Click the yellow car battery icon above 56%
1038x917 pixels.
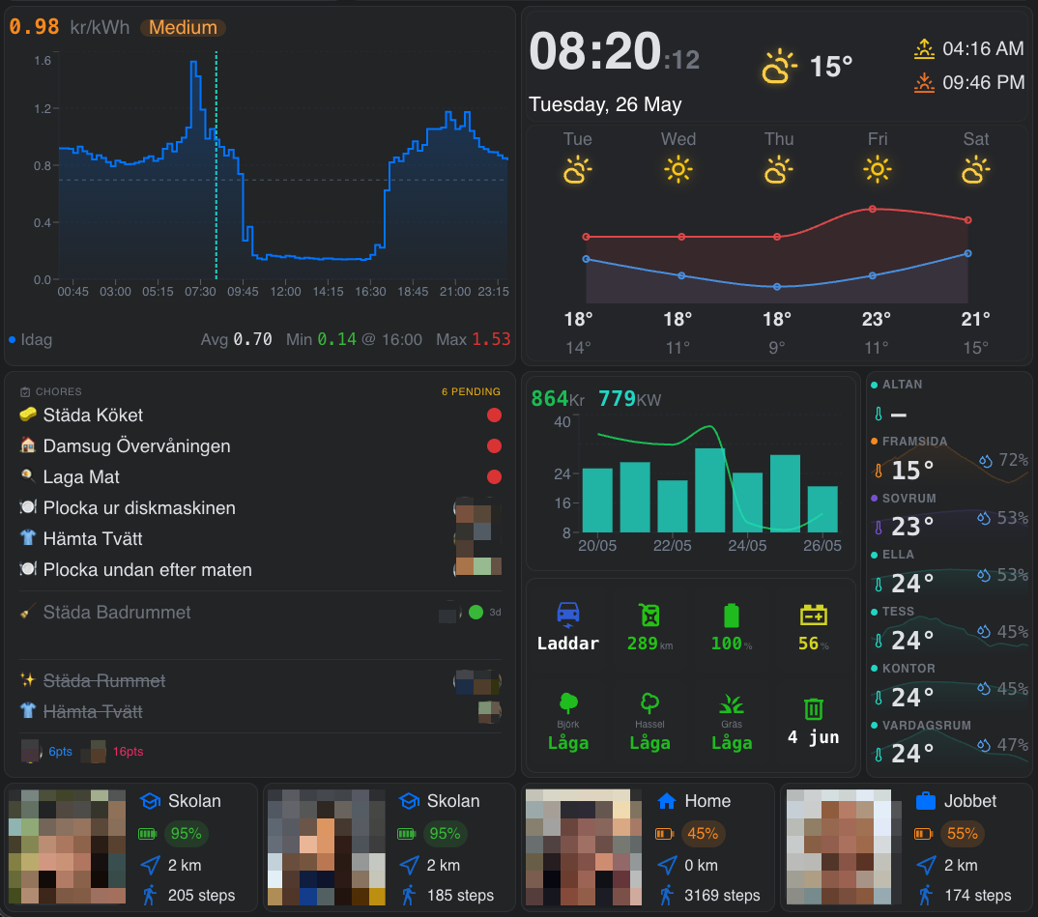click(813, 616)
